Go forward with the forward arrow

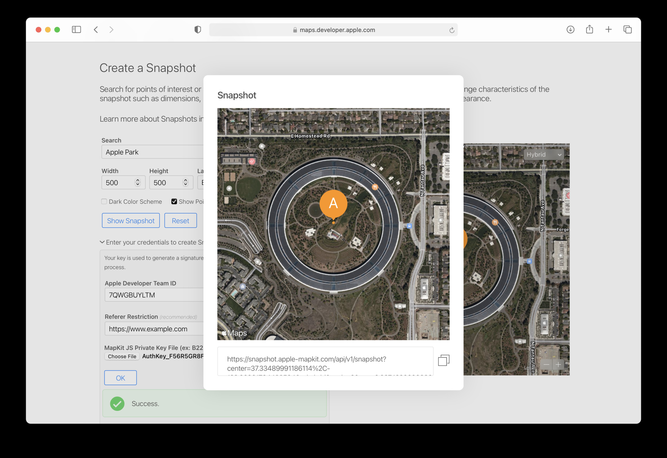(x=111, y=30)
